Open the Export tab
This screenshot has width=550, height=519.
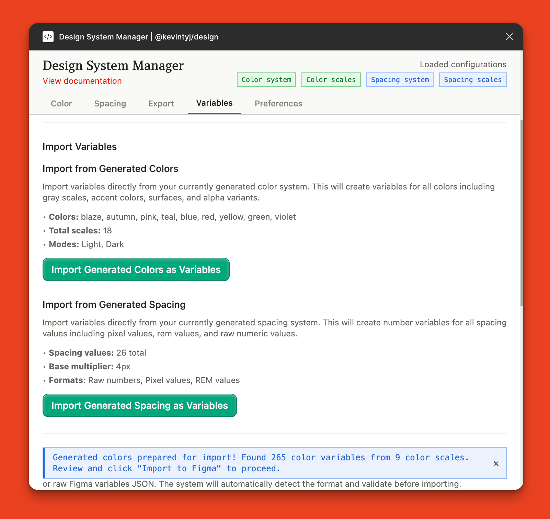(x=161, y=103)
